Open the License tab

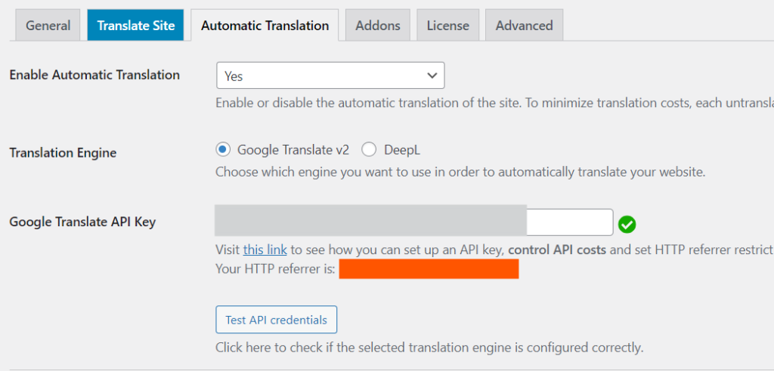(x=448, y=26)
